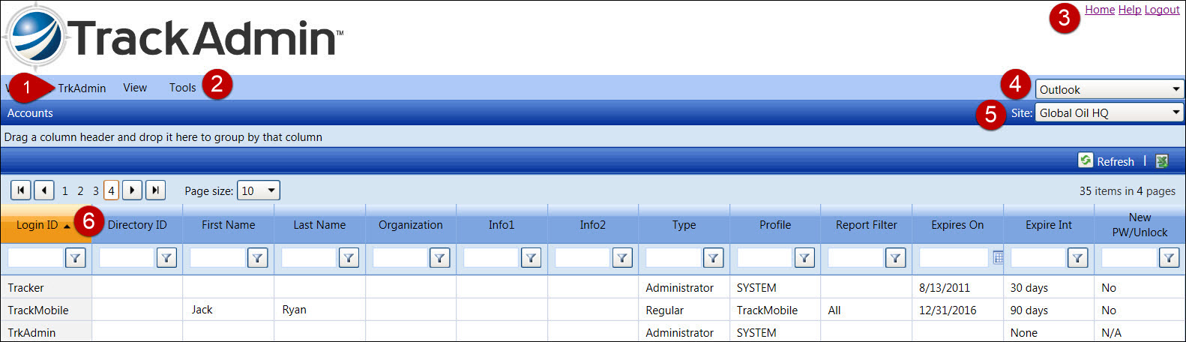Viewport: 1186px width, 342px height.
Task: Go to the last page of accounts
Action: (155, 190)
